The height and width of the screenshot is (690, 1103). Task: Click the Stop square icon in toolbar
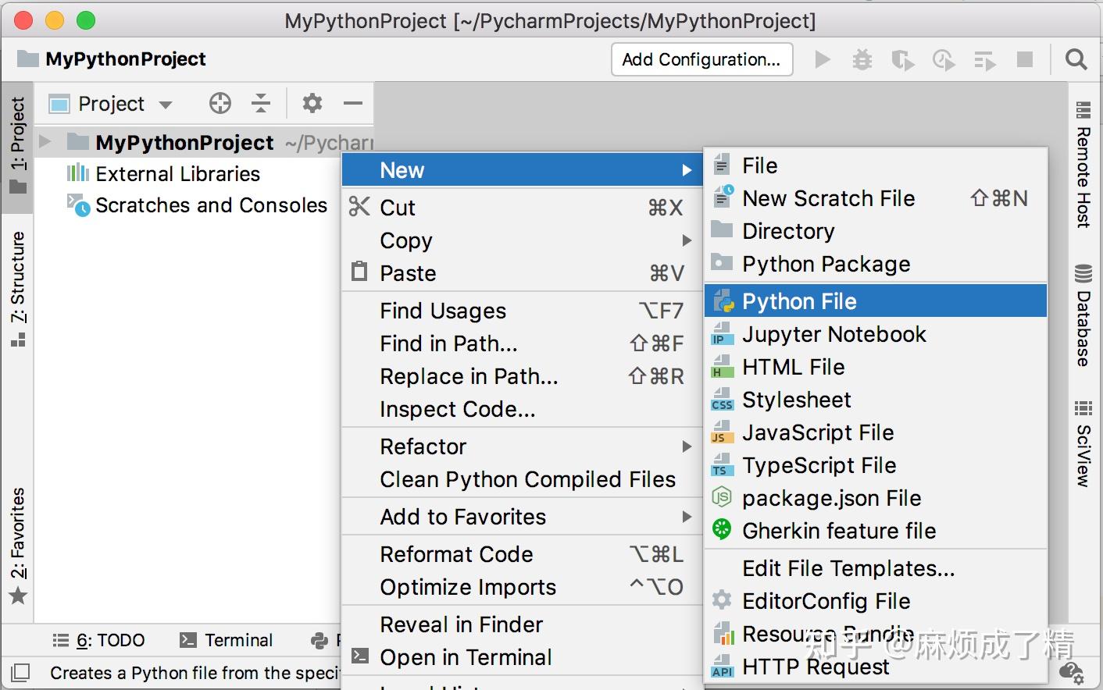click(1025, 59)
